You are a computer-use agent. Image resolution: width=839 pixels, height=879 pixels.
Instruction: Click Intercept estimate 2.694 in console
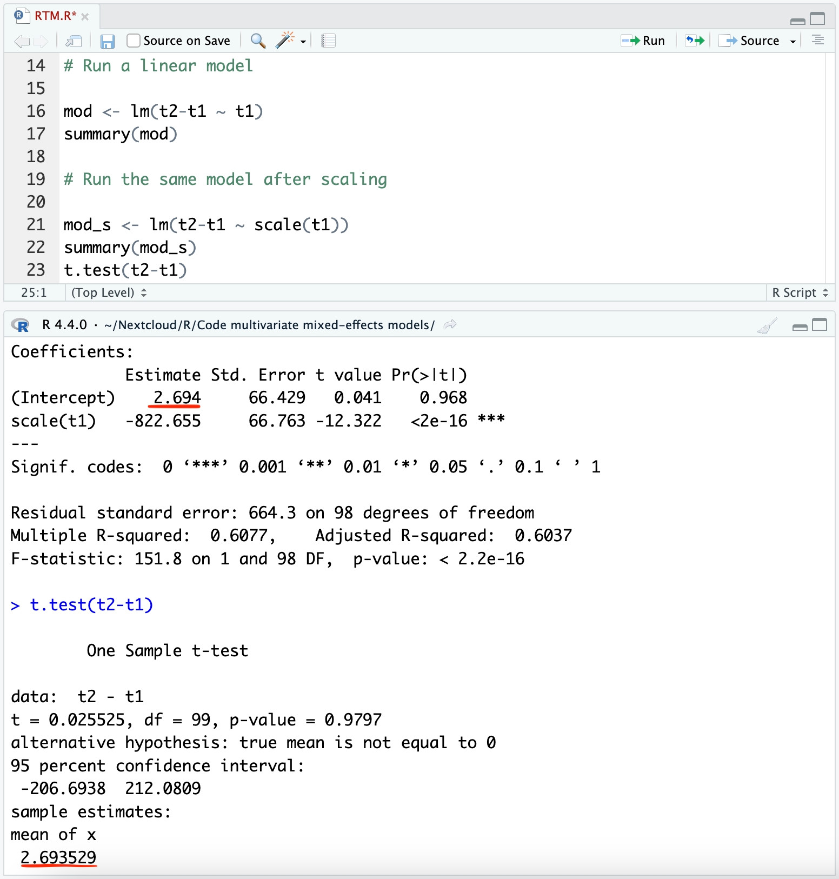point(177,398)
